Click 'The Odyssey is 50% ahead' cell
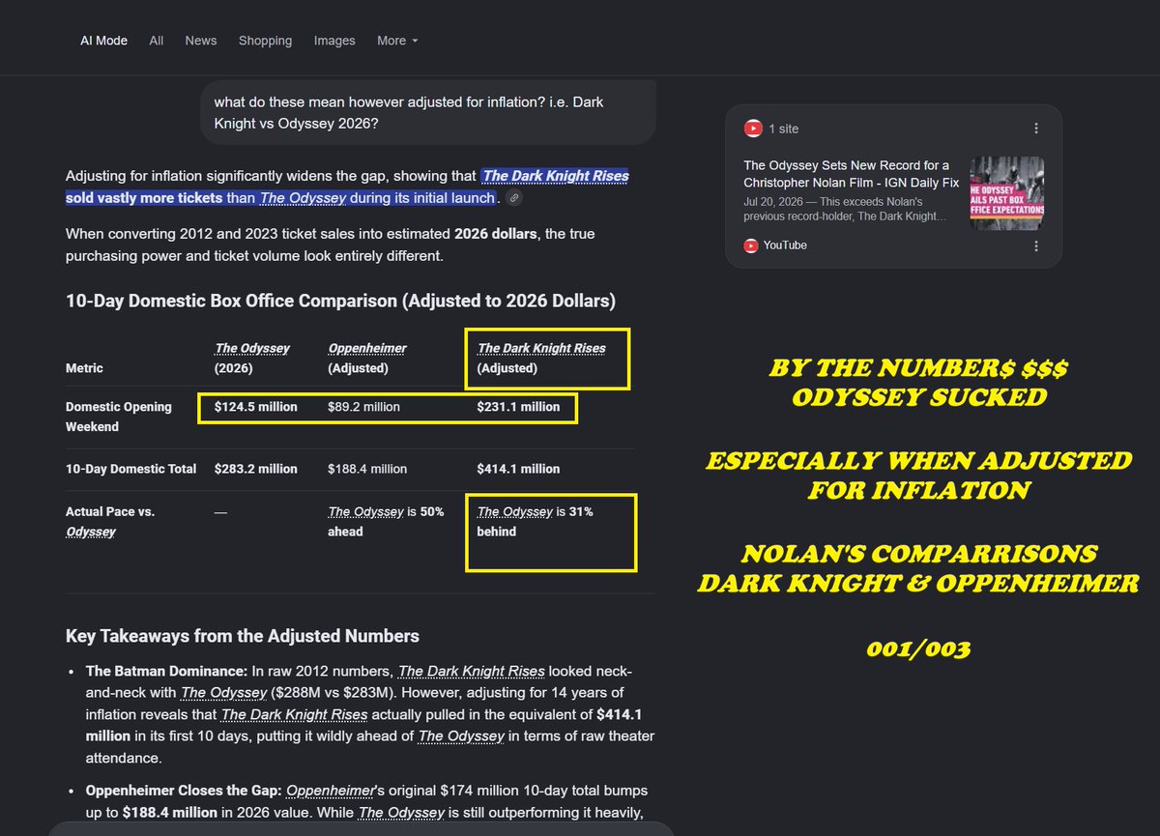Viewport: 1160px width, 836px height. (387, 522)
